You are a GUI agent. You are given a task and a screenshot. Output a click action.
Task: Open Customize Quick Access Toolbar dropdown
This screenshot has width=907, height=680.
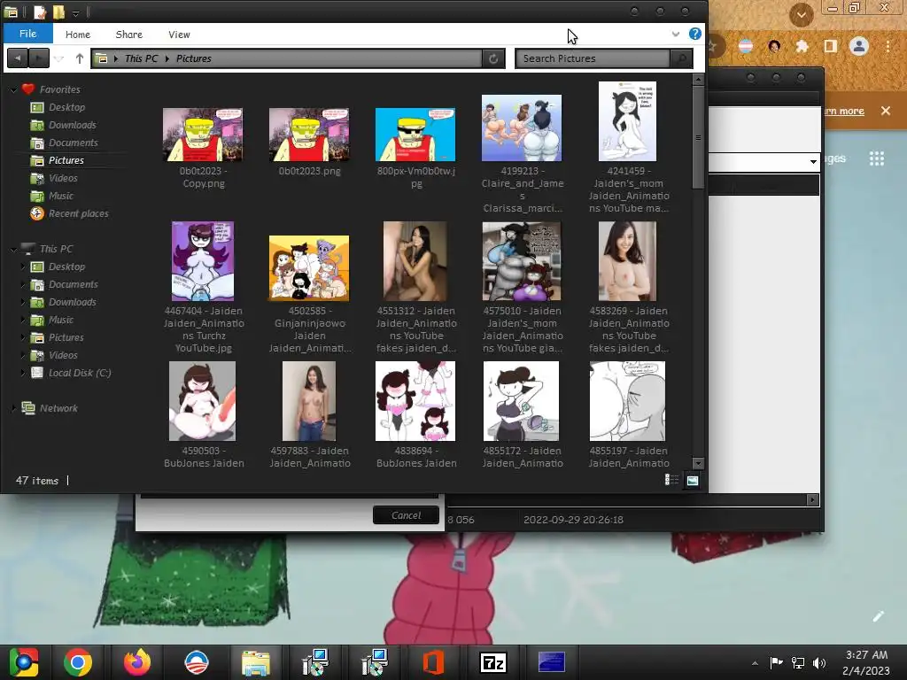pyautogui.click(x=75, y=12)
